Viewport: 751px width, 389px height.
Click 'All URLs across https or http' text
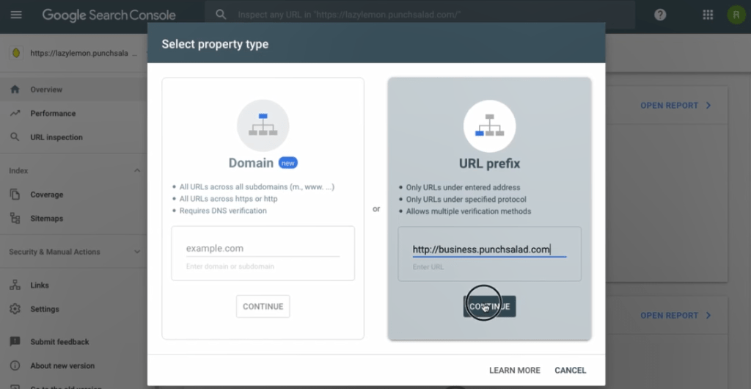pyautogui.click(x=229, y=199)
